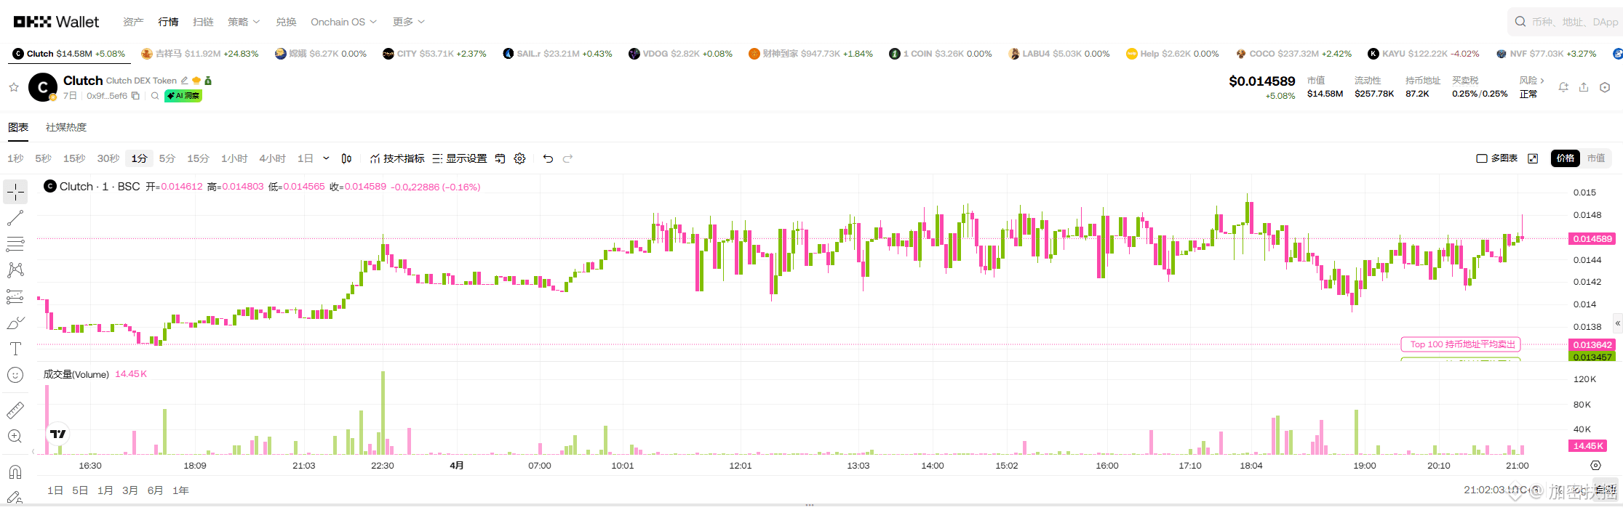
Task: Click the 0.014589 current price axis label
Action: pyautogui.click(x=1592, y=238)
